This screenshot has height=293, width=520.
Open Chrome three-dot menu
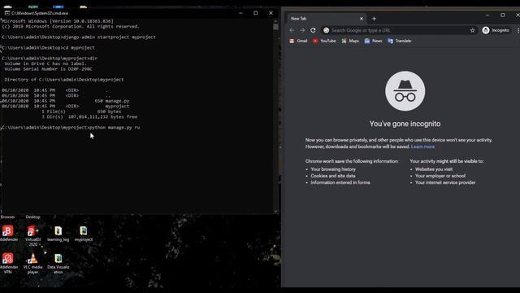click(x=518, y=30)
